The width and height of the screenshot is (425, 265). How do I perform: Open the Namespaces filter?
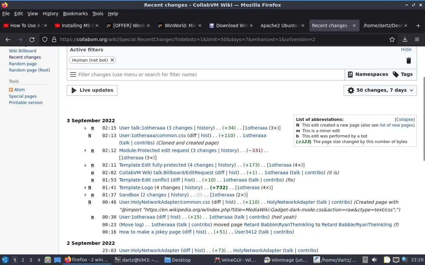pyautogui.click(x=368, y=75)
